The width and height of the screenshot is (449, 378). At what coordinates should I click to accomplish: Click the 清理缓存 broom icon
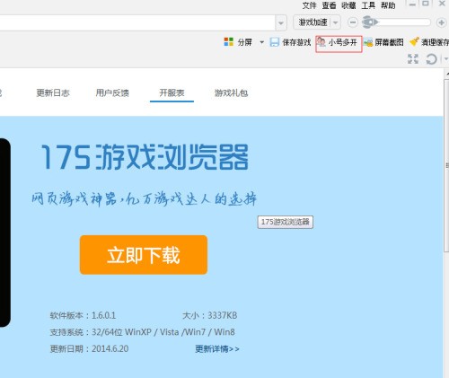[414, 42]
